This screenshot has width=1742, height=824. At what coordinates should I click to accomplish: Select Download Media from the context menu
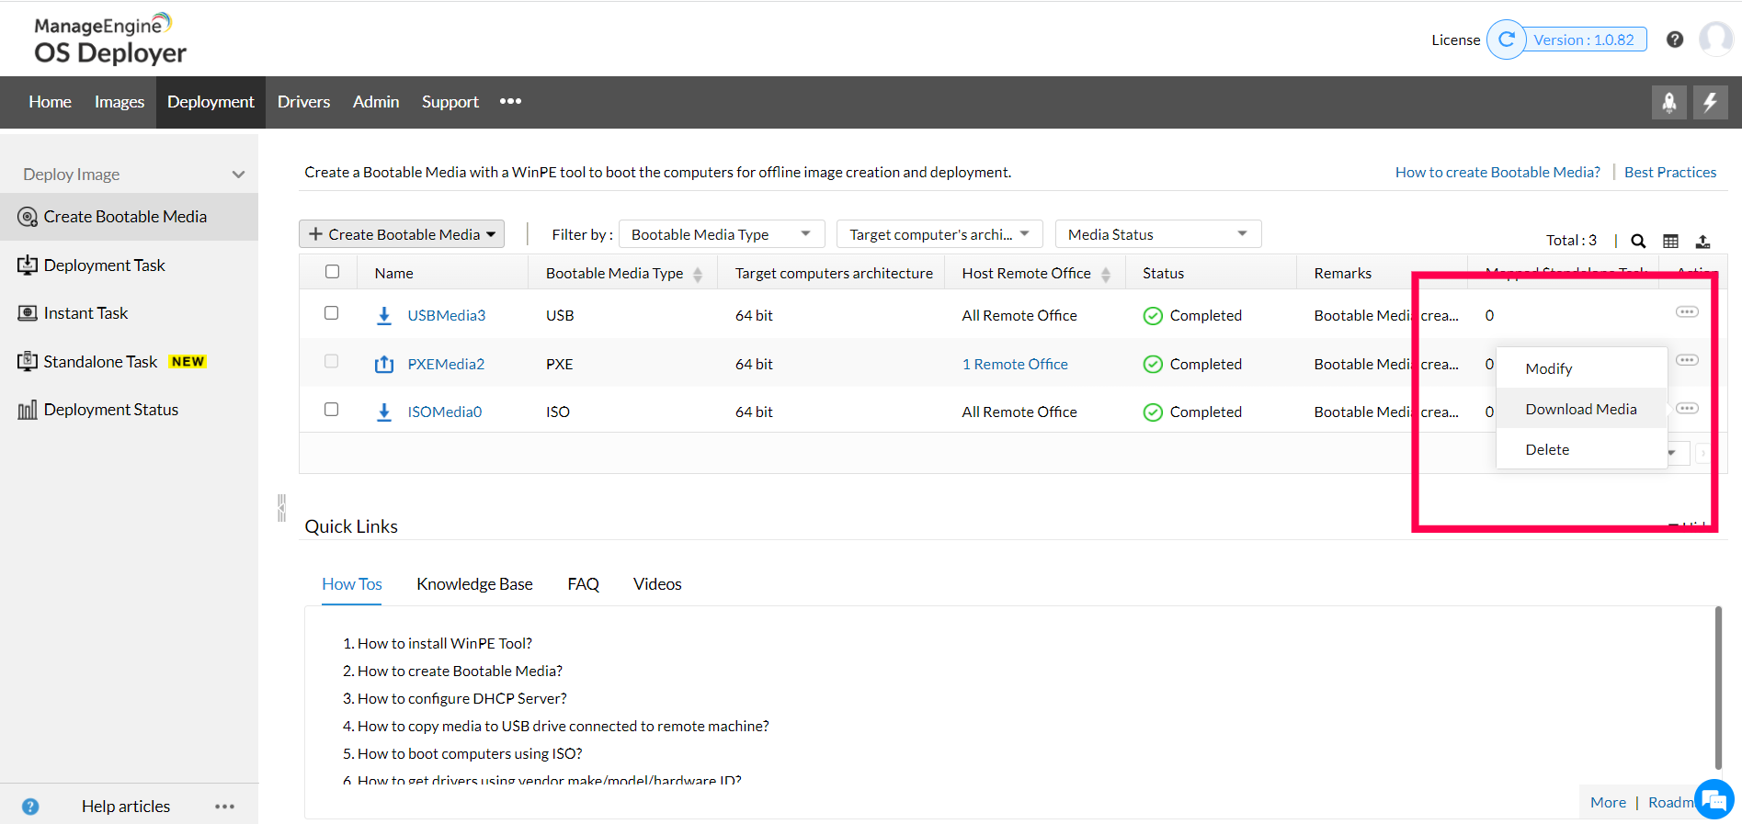coord(1580,409)
